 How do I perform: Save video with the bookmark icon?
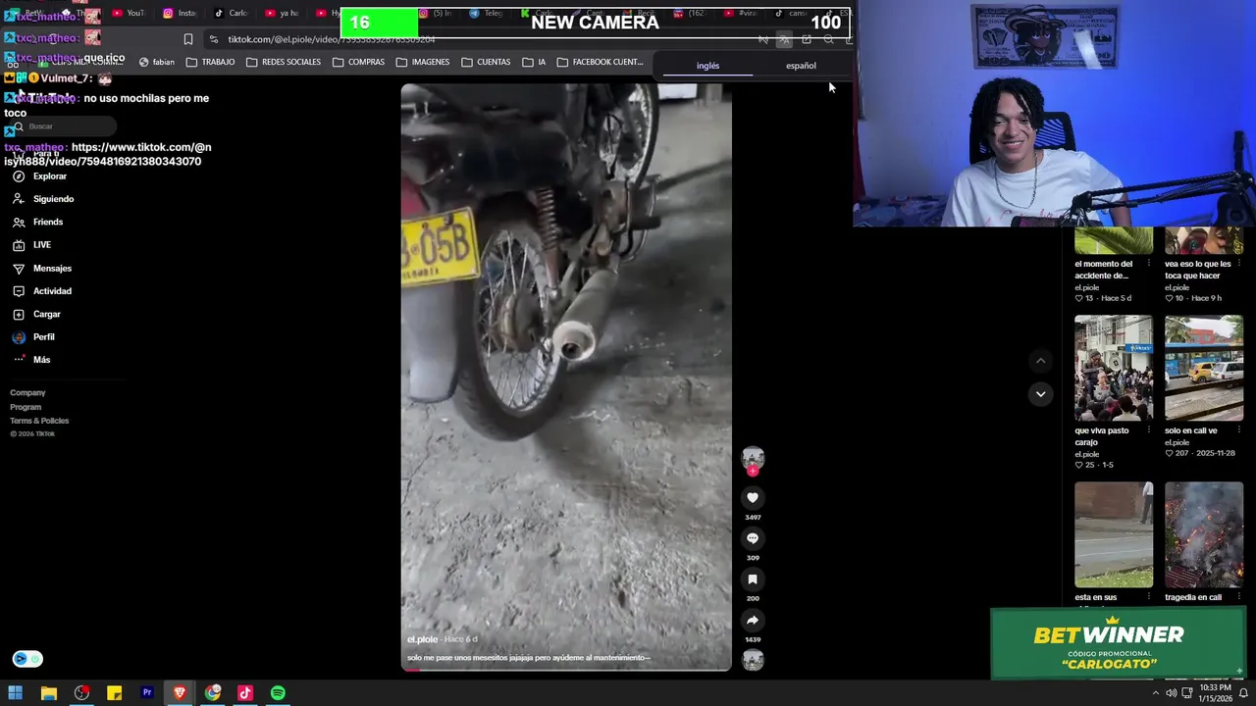click(x=753, y=580)
